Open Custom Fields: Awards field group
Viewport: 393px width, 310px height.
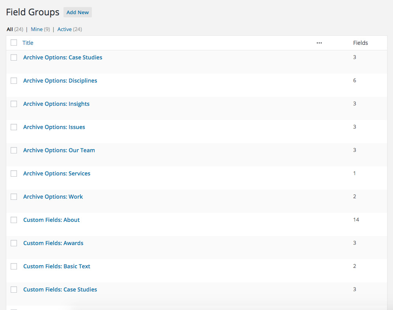coord(53,243)
